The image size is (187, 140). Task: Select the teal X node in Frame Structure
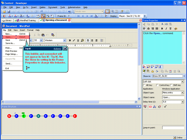pyautogui.click(x=38, y=116)
